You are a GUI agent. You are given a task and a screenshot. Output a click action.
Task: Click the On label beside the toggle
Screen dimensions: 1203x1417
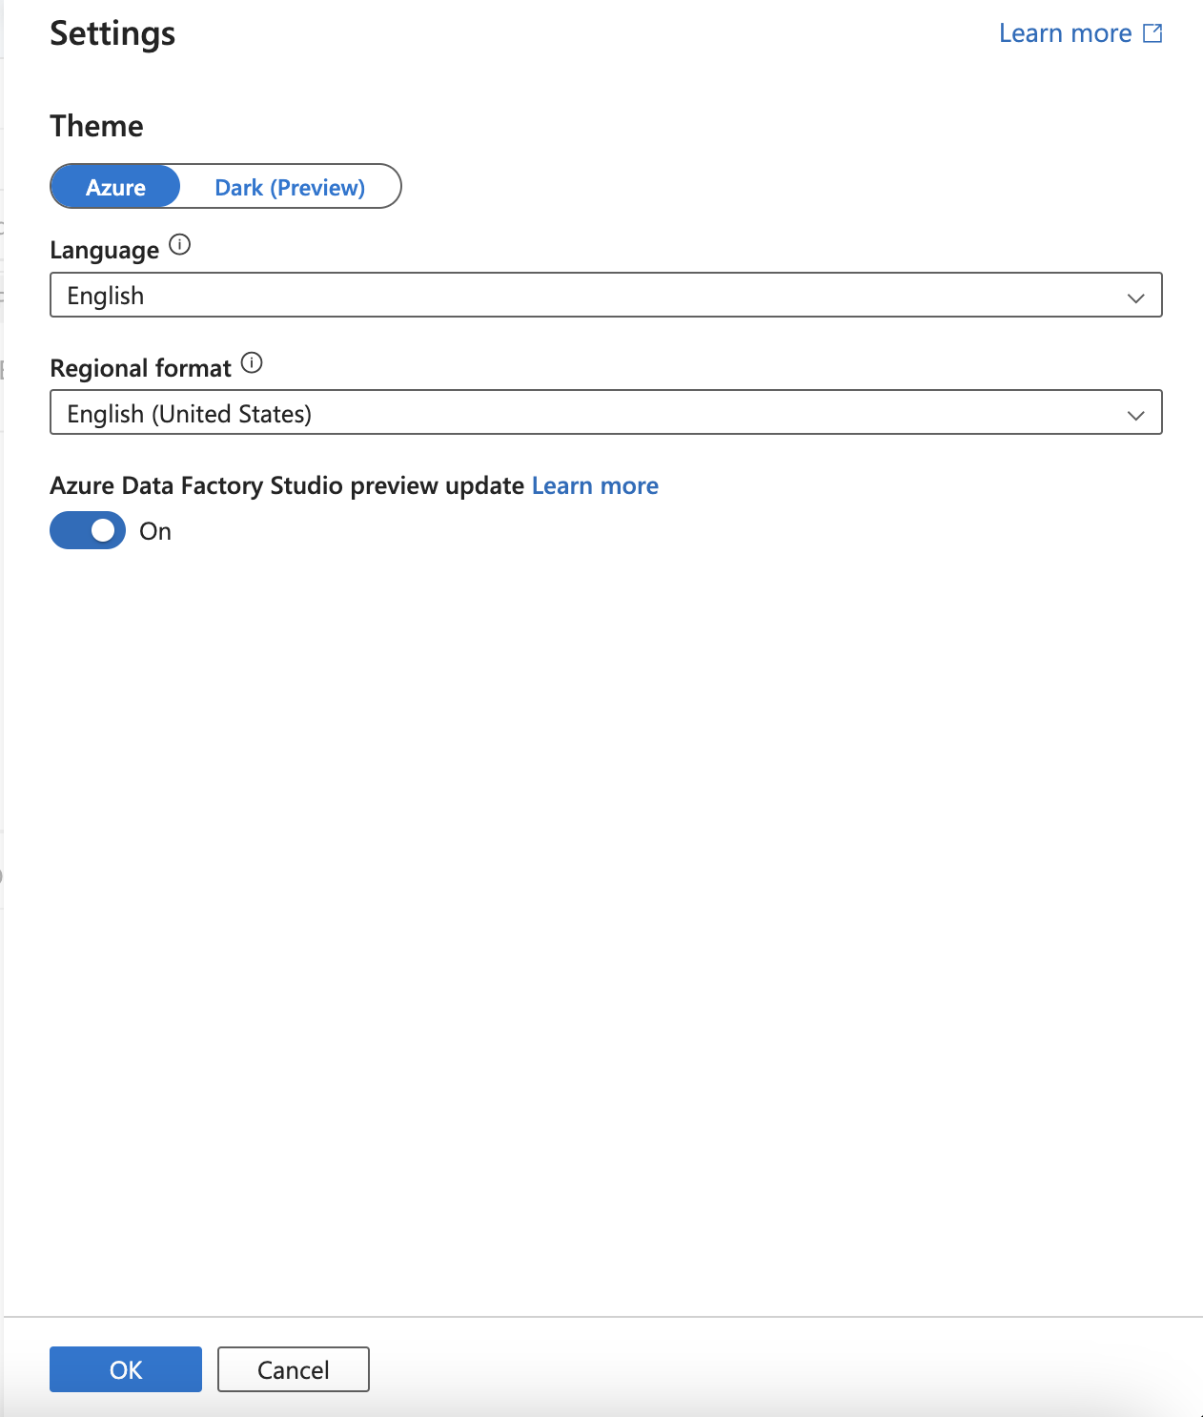pos(155,531)
